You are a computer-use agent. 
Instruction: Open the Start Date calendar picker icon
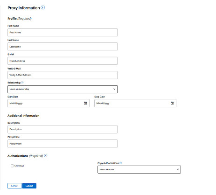85,103
